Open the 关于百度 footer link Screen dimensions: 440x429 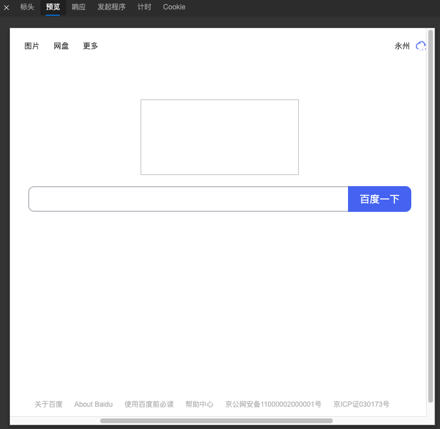click(49, 404)
